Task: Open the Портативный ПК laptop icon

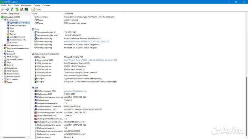Action: click(8, 40)
